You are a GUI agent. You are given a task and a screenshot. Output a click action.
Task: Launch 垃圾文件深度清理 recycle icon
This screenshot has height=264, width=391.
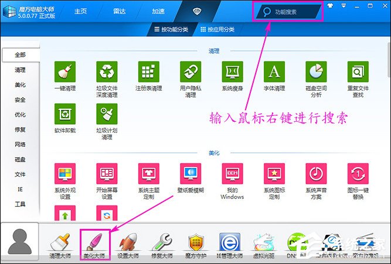(107, 72)
